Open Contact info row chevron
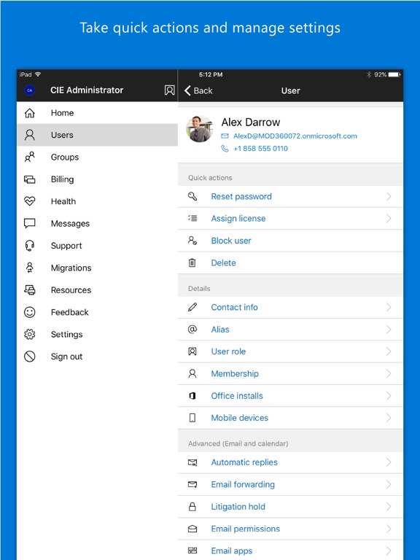 [x=389, y=307]
